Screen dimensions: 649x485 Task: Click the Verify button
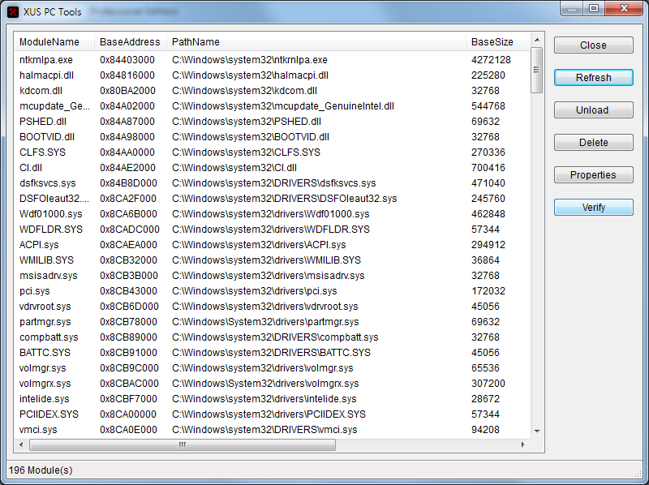coord(593,208)
